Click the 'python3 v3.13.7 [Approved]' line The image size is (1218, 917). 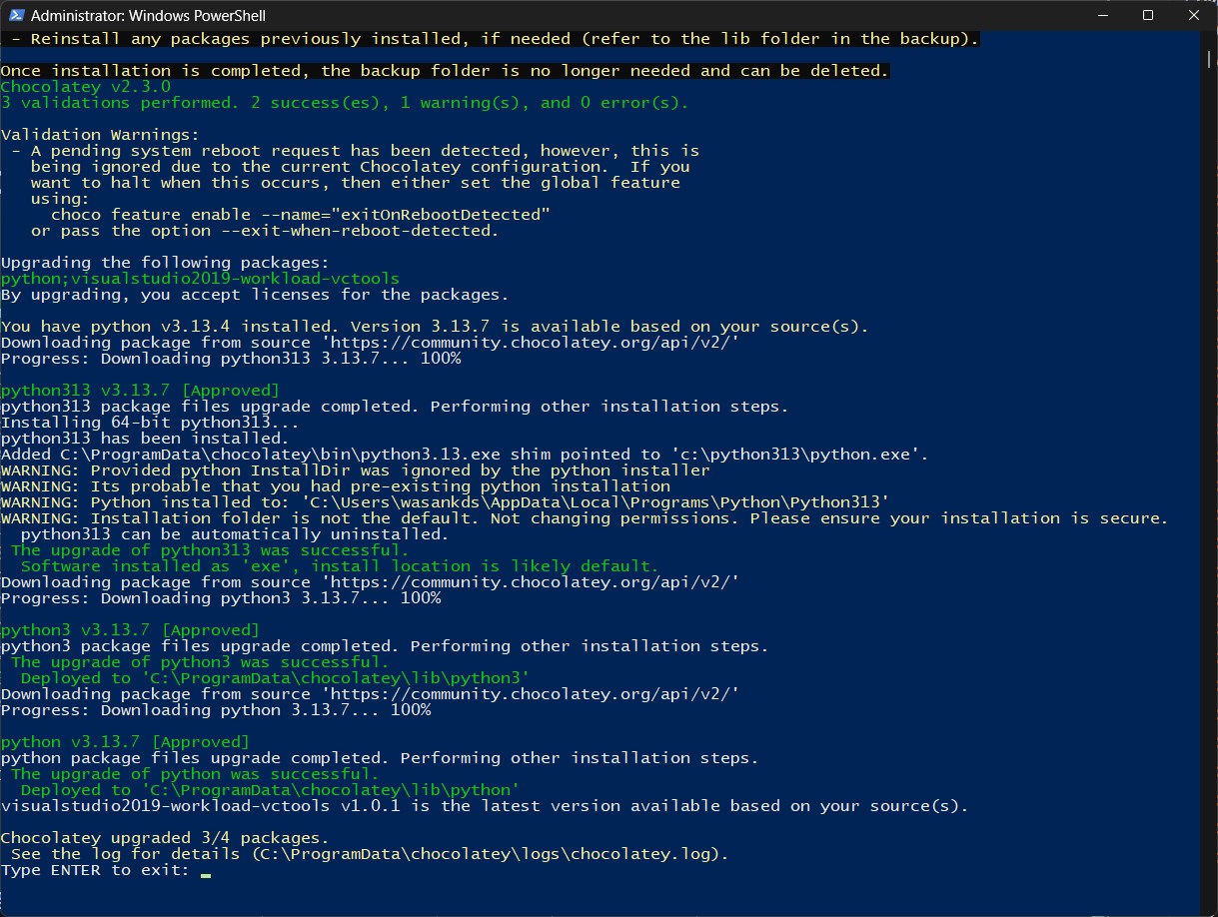(130, 630)
